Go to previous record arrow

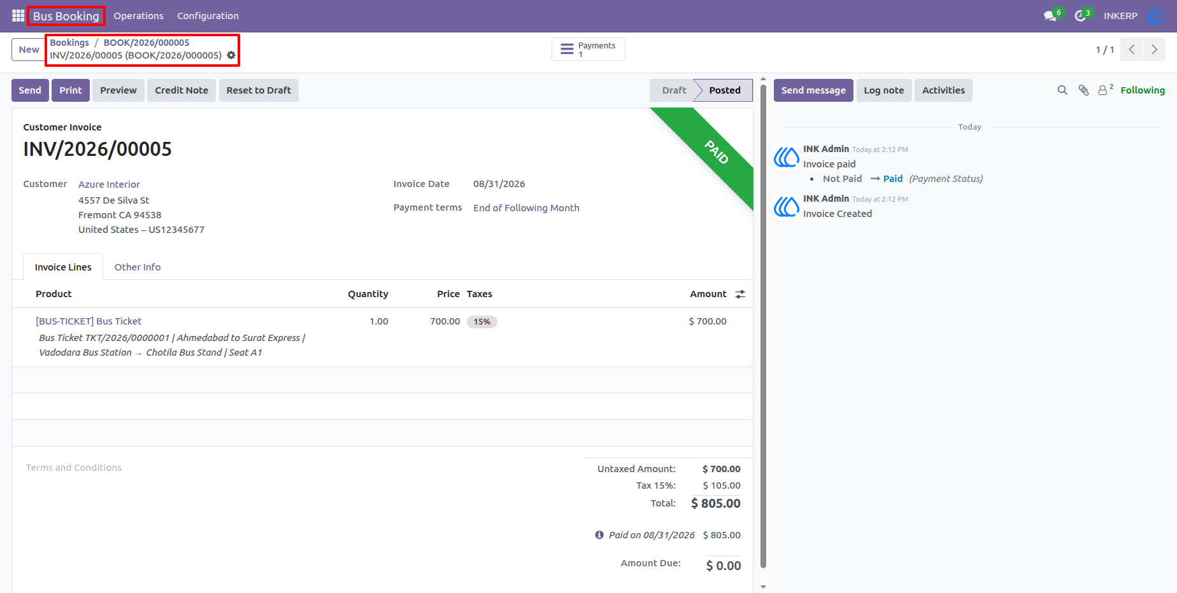click(x=1132, y=50)
